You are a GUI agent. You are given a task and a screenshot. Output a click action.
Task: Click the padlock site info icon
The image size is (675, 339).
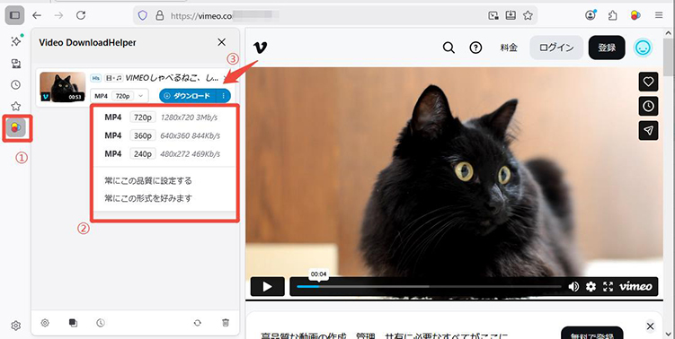coord(160,16)
